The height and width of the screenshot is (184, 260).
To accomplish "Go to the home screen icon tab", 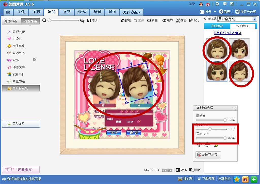I will (x=8, y=12).
